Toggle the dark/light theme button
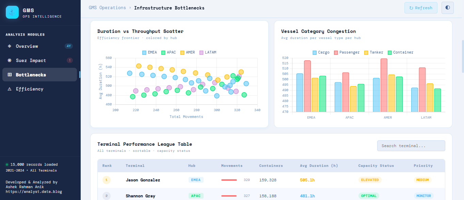The image size is (464, 200). click(447, 8)
